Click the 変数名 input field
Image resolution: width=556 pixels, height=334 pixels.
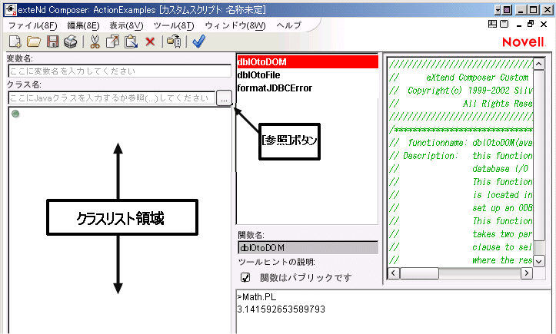119,71
